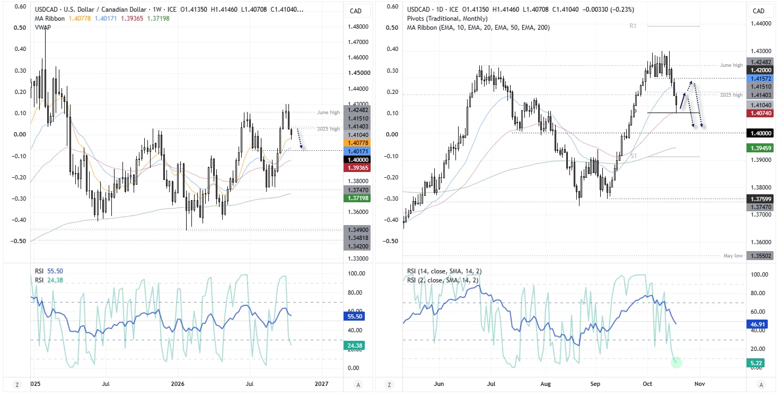Click the 1.35502 label on daily price scale
The image size is (781, 396).
759,255
